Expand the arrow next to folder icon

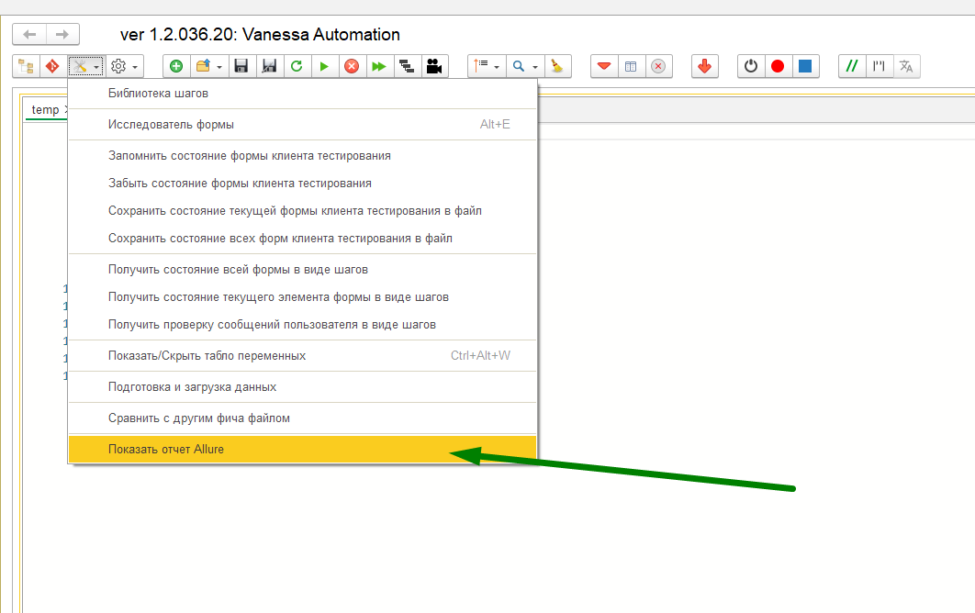[x=219, y=67]
